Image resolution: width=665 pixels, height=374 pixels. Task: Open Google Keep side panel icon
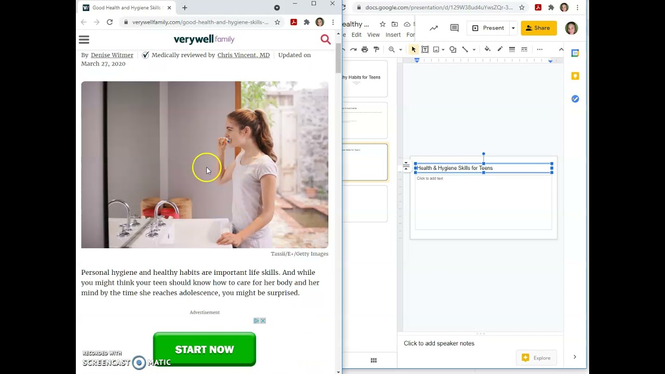pos(575,76)
